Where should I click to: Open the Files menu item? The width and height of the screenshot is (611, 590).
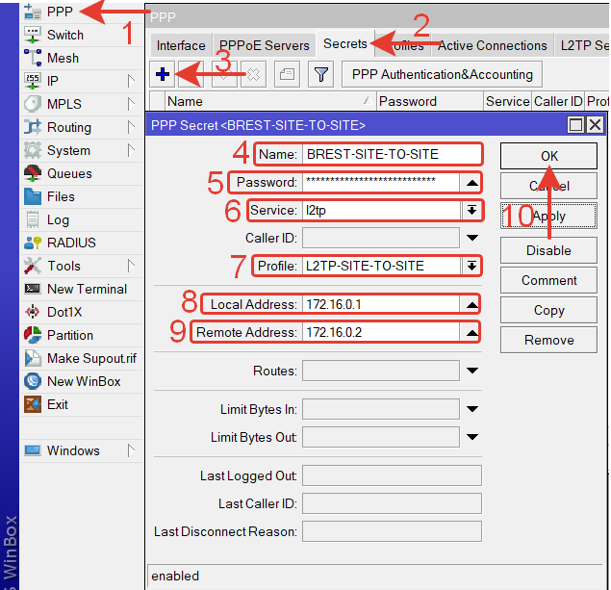click(x=61, y=196)
